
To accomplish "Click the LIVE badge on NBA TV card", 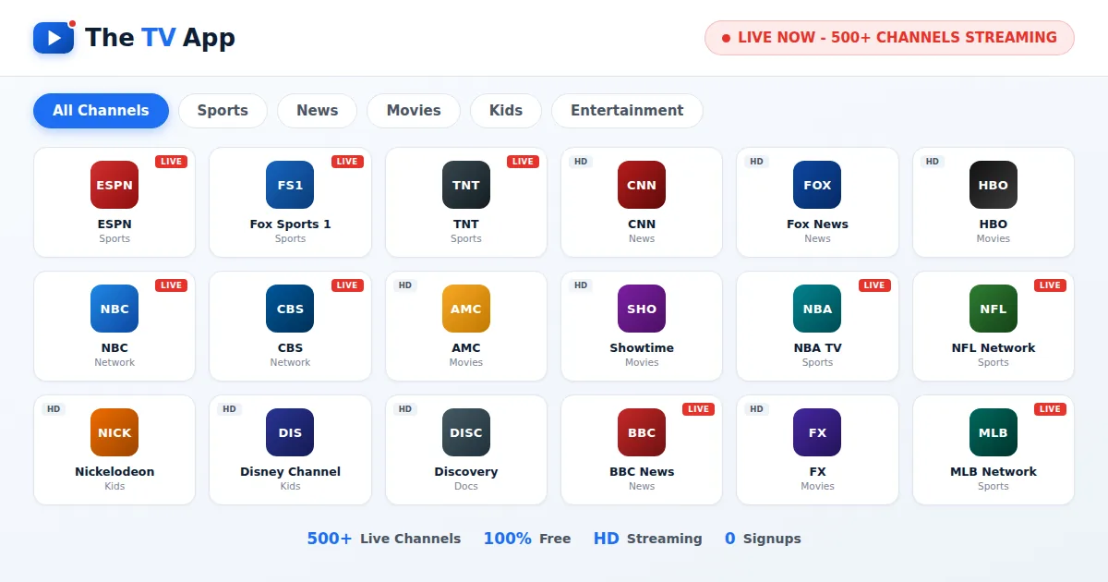I will [x=874, y=285].
